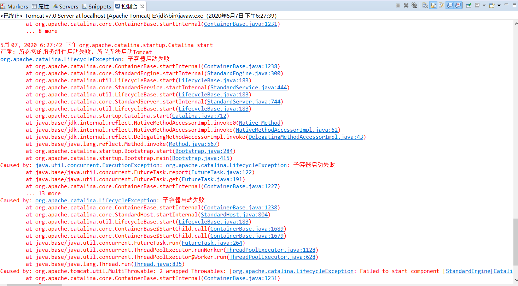Pin the current console
This screenshot has width=518, height=286.
469,5
